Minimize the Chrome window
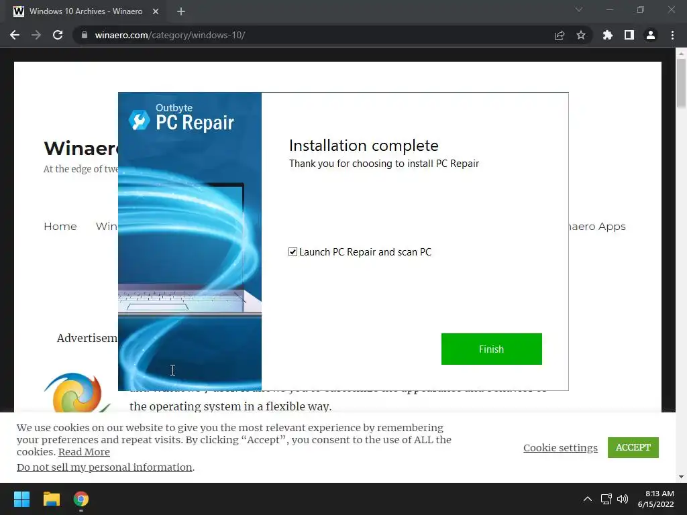The image size is (687, 515). (609, 9)
